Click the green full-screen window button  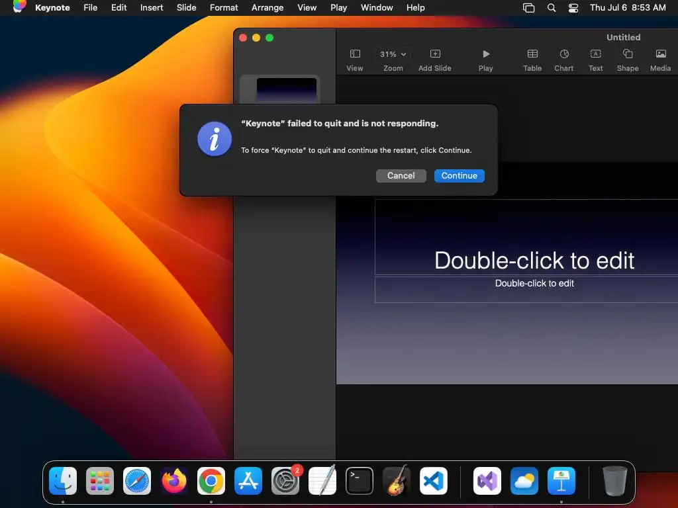point(269,38)
